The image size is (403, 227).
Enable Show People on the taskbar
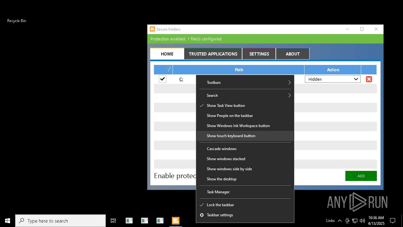[x=245, y=116]
